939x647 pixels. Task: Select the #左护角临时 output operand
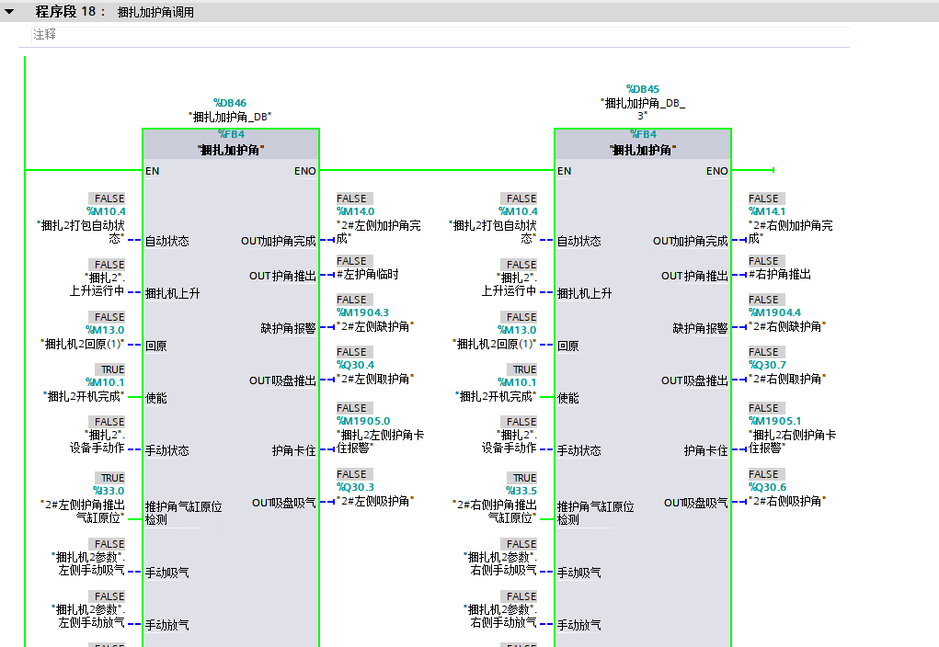click(x=367, y=274)
